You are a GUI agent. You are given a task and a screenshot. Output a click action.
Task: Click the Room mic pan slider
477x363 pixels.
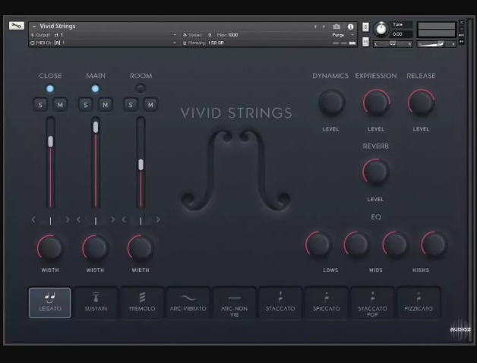(141, 220)
